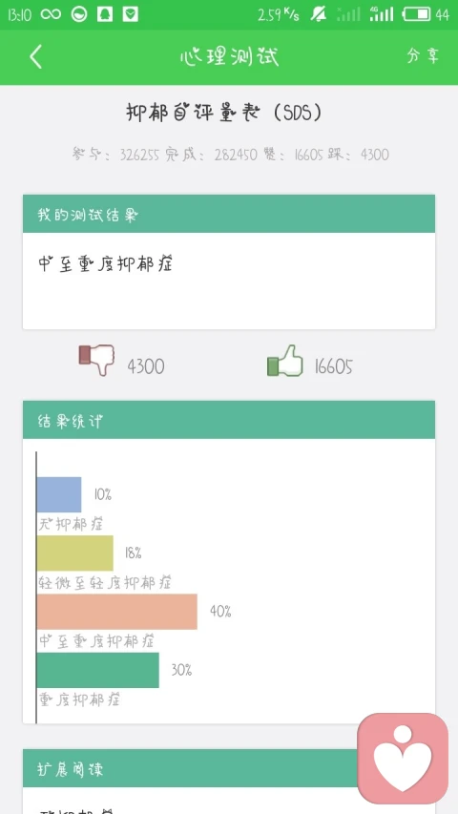
Task: Tap the 4300 dislike count
Action: pos(146,367)
